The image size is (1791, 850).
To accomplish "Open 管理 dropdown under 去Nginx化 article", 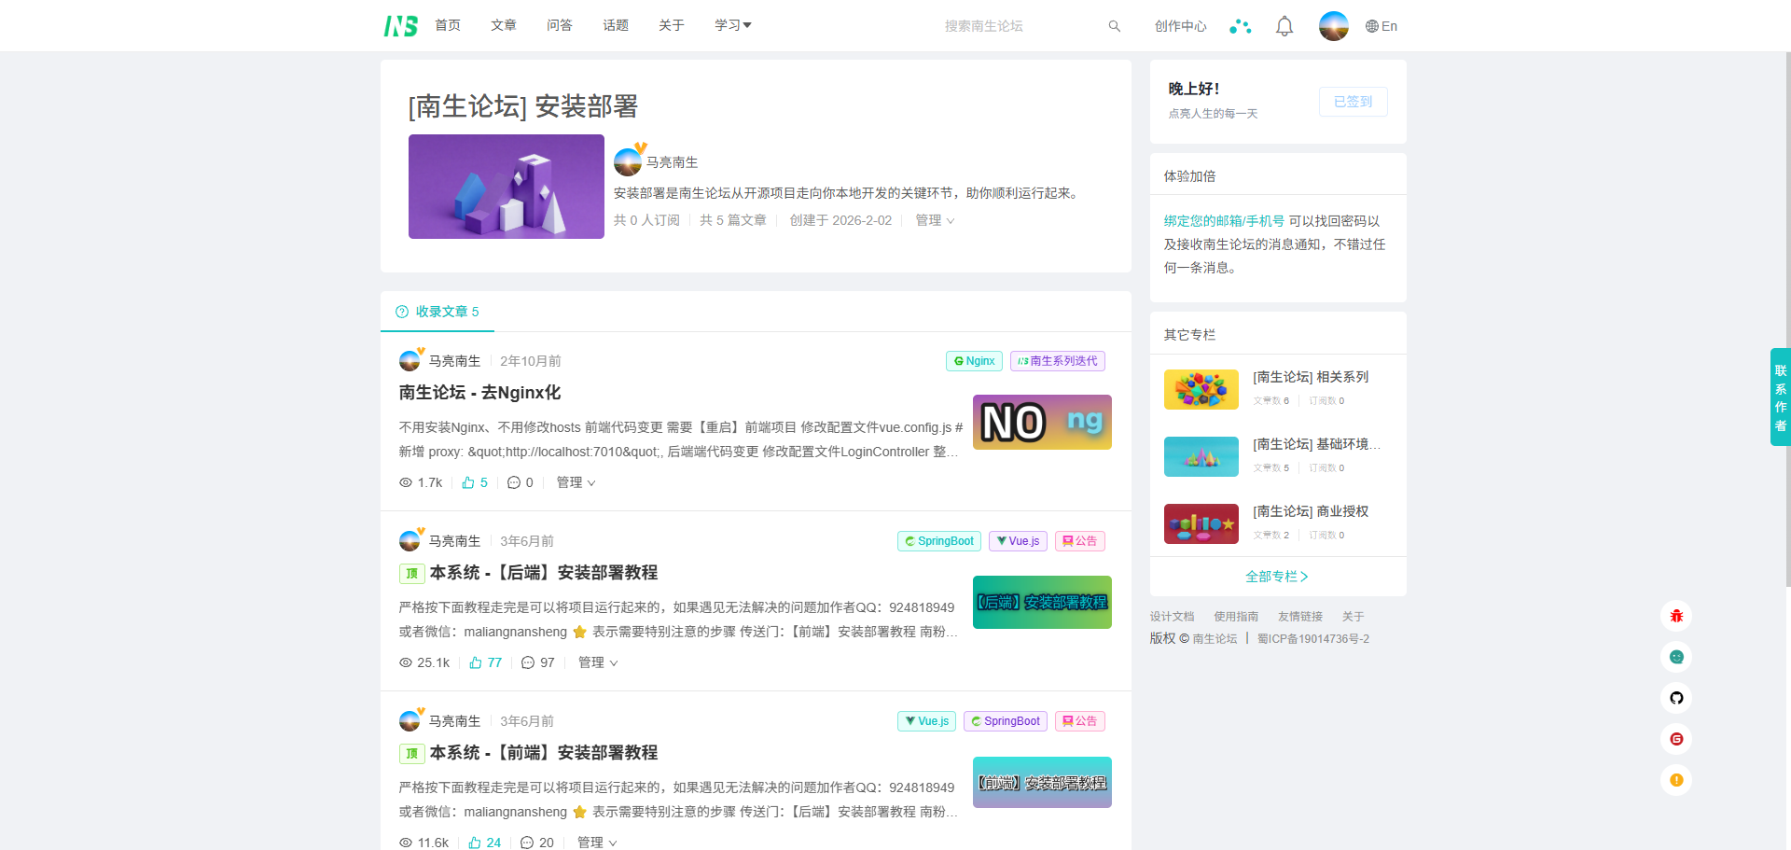I will (x=576, y=482).
